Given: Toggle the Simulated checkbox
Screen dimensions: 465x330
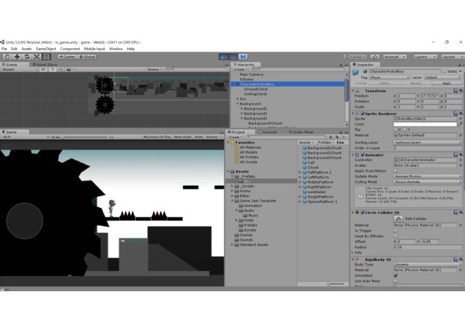Looking at the screenshot, I should click(395, 275).
